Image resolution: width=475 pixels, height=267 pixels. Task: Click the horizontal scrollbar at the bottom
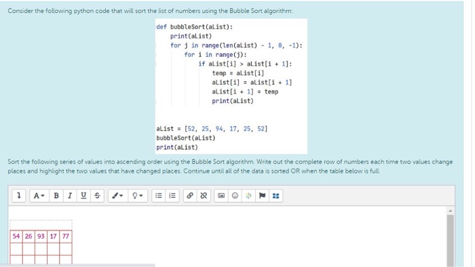77,265
